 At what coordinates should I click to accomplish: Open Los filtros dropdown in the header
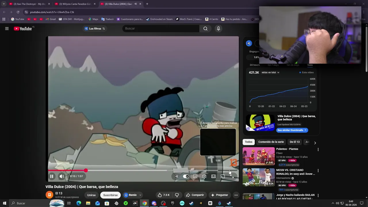pyautogui.click(x=95, y=28)
